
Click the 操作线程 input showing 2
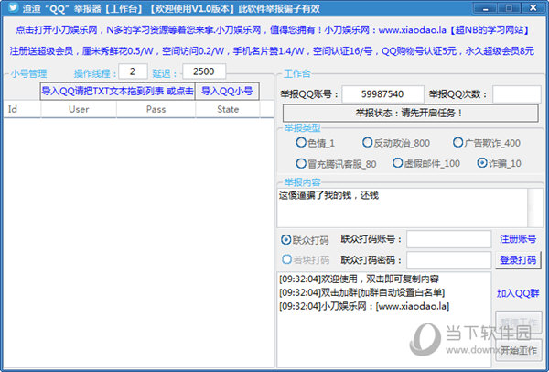coord(133,71)
